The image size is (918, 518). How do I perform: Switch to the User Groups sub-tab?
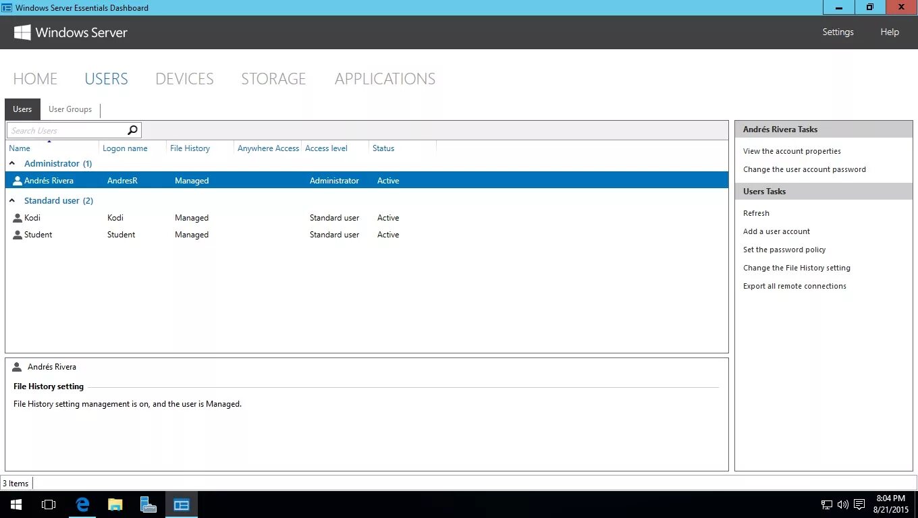pos(70,109)
